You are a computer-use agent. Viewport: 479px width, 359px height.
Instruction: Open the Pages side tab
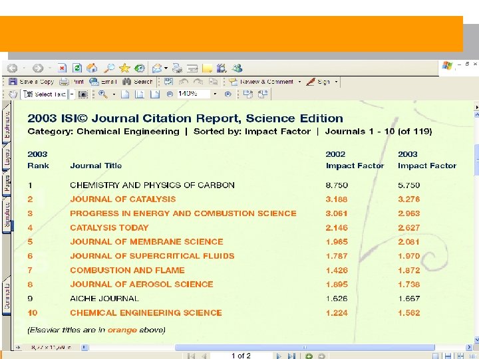pyautogui.click(x=7, y=183)
